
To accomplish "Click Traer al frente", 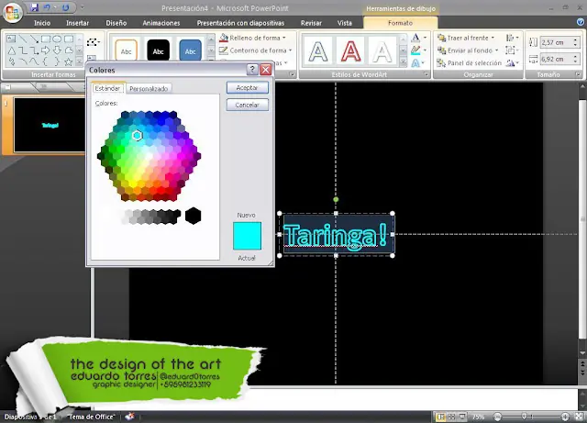I will click(466, 38).
